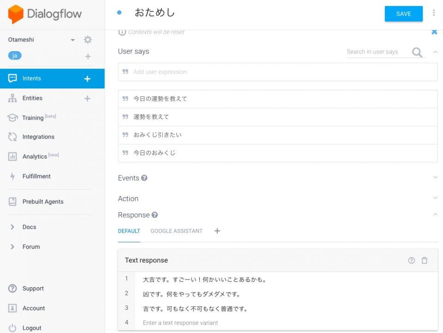Open the Support link

click(x=33, y=288)
